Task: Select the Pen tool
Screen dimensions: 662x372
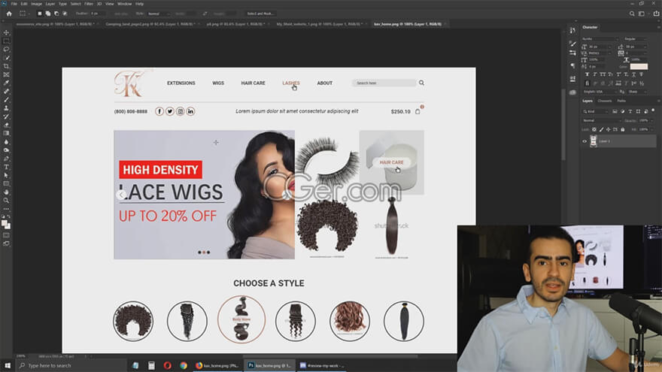Action: 6,159
